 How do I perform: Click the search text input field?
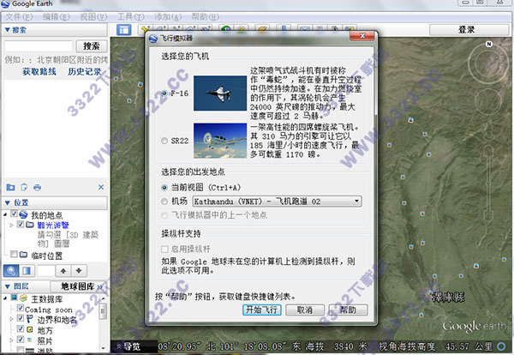[x=39, y=46]
